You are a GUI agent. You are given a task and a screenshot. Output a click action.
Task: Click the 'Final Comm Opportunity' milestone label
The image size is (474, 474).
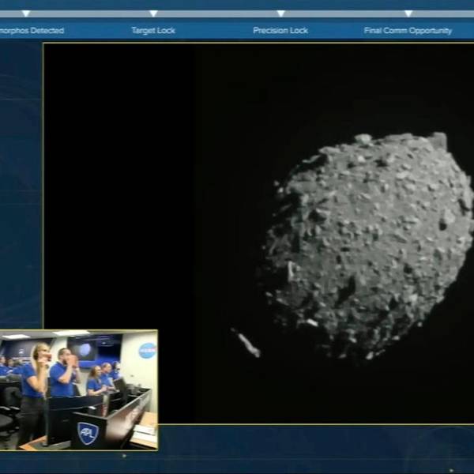(408, 31)
